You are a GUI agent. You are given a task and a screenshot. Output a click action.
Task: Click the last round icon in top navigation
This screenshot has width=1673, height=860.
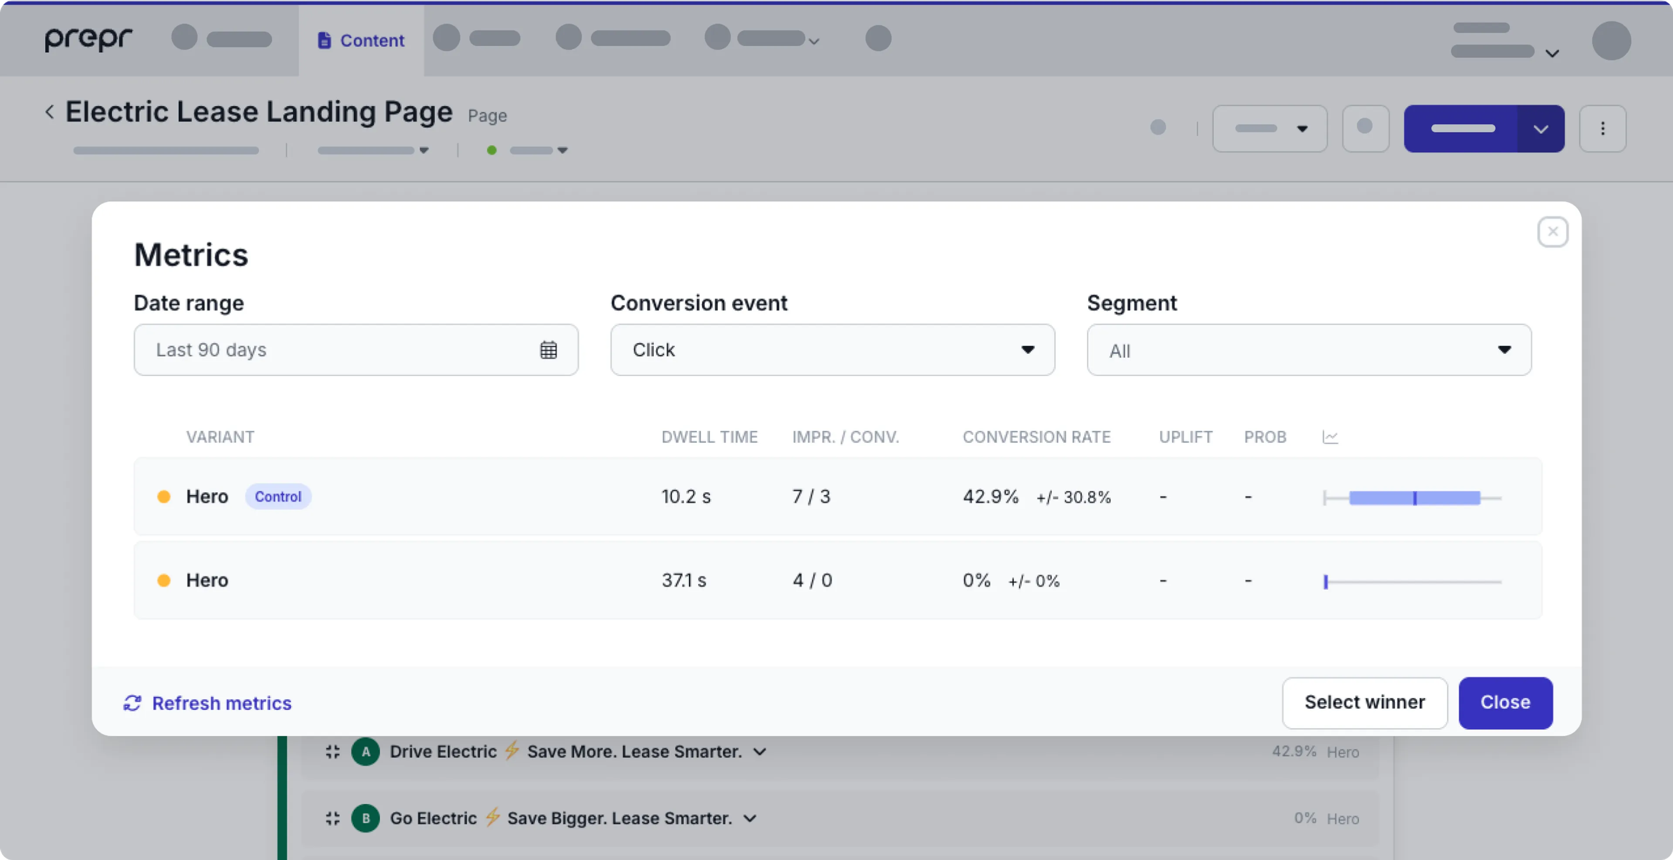(x=878, y=38)
